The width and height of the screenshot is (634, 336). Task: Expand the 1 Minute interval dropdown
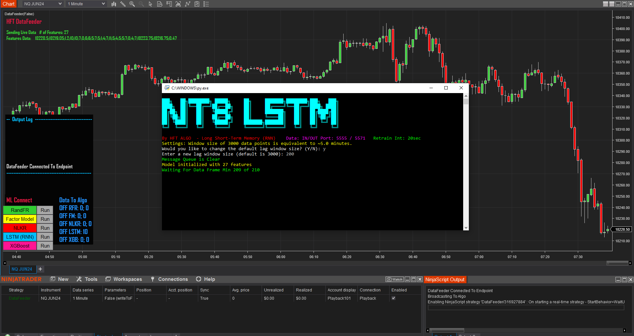click(x=86, y=4)
